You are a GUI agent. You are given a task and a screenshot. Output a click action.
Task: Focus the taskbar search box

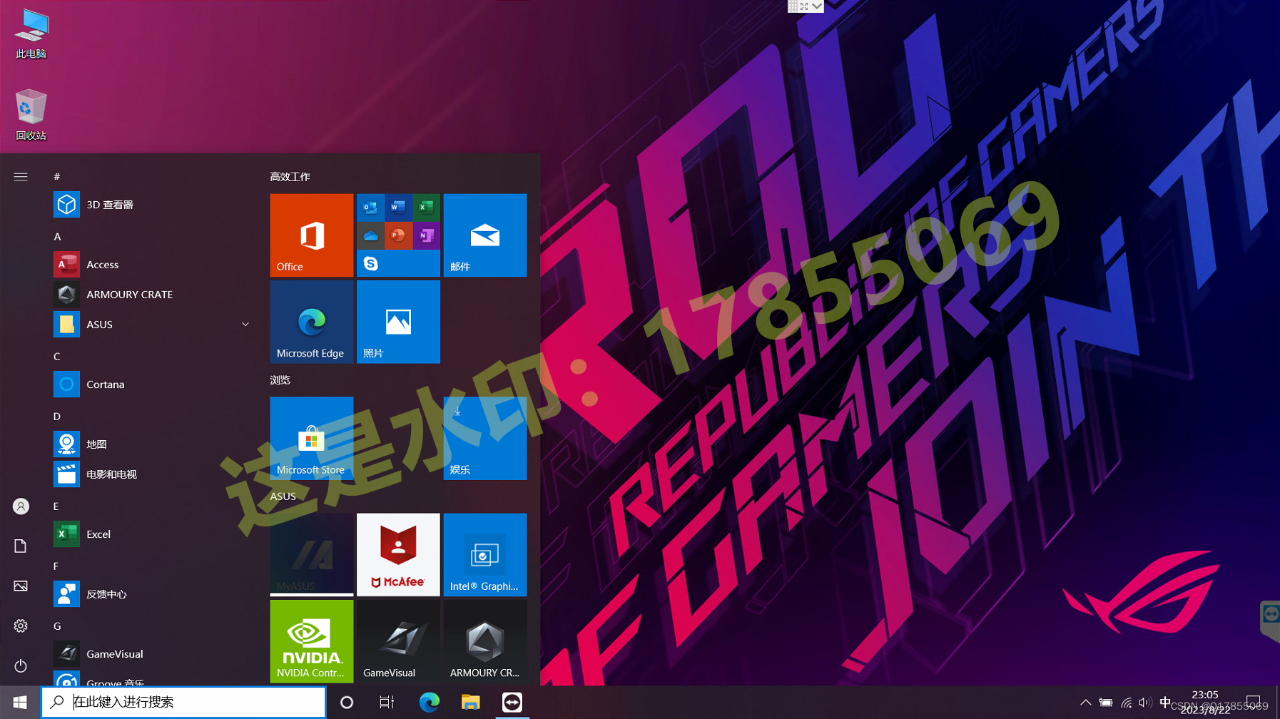[184, 703]
